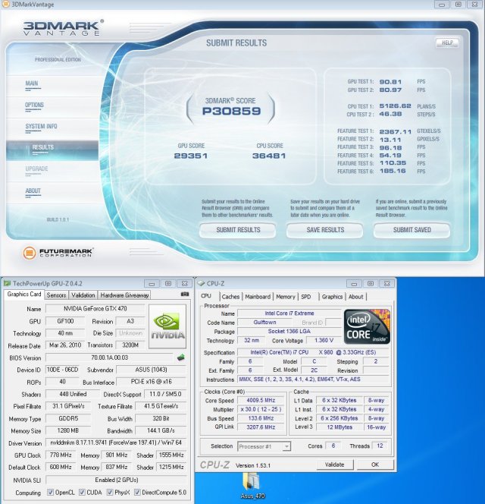Open ABOUT in 3DMark sidebar
485x504 pixels.
pos(33,191)
